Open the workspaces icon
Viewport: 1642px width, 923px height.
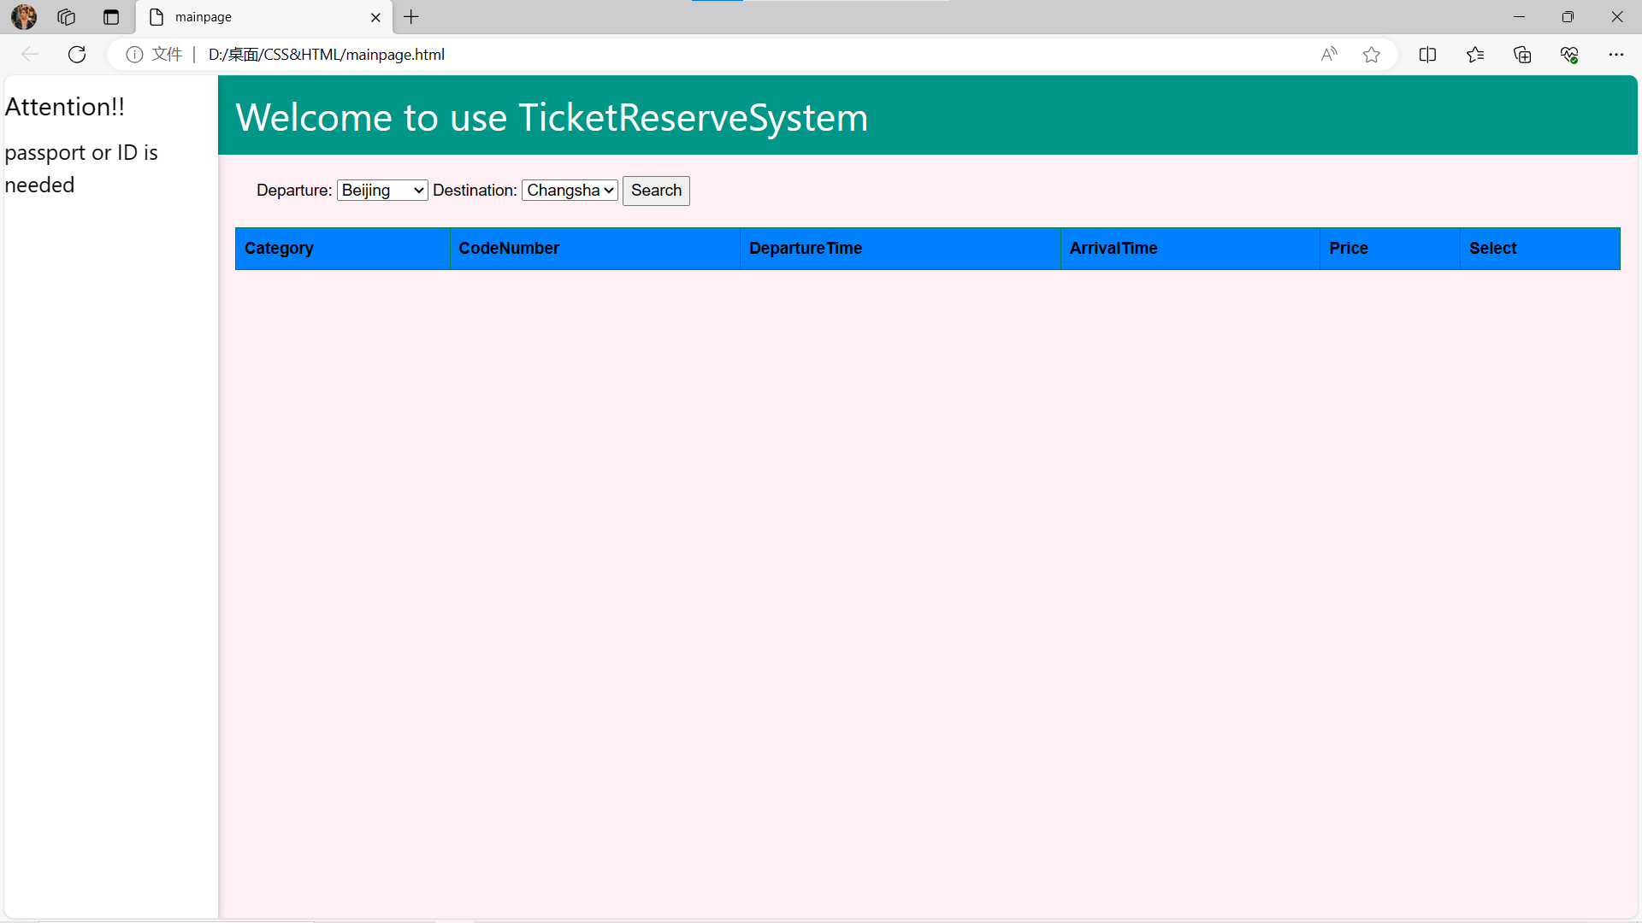[x=66, y=17]
